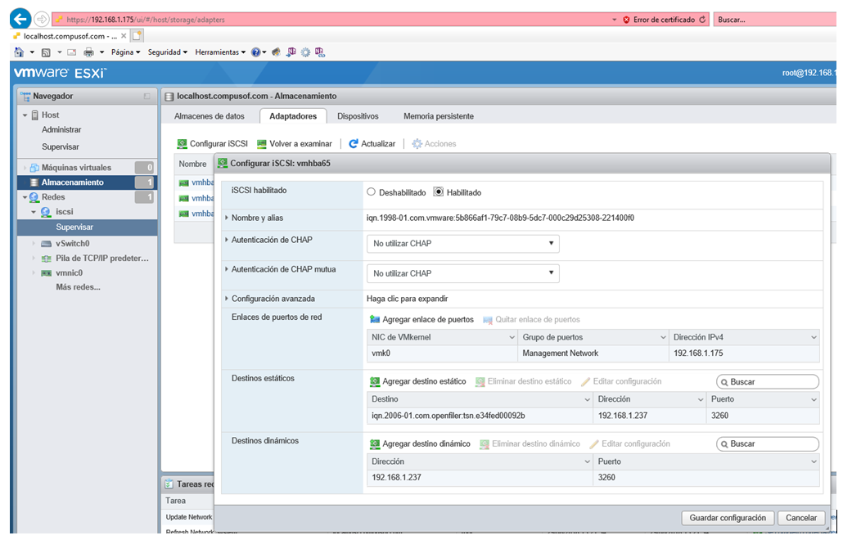
Task: Click the Management Network cell
Action: coord(593,353)
